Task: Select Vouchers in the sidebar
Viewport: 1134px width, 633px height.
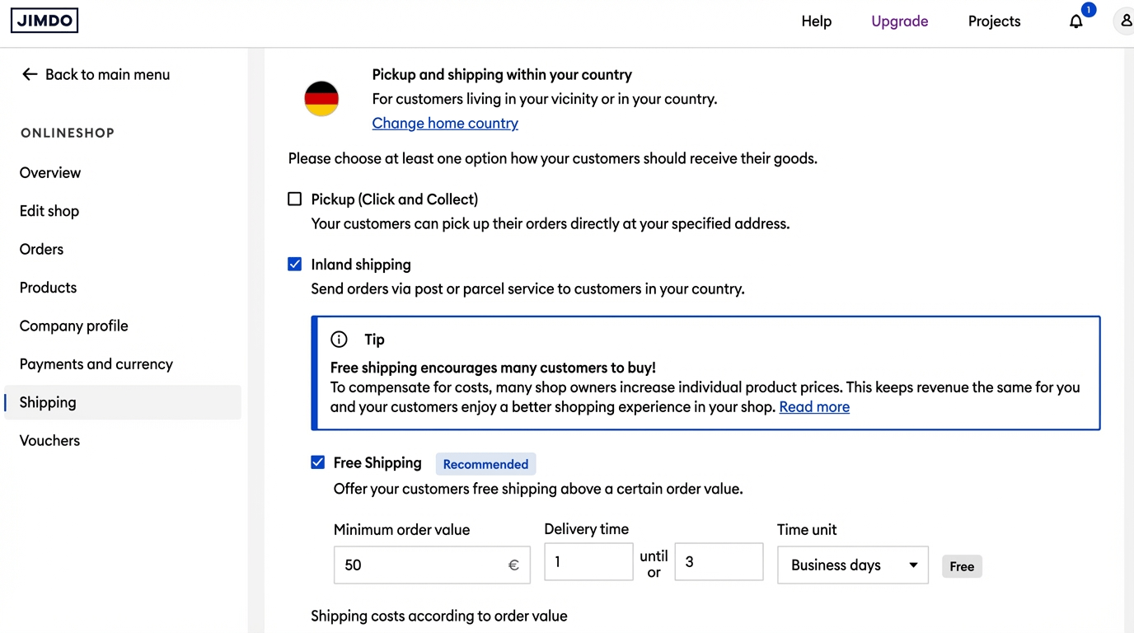Action: click(x=49, y=441)
